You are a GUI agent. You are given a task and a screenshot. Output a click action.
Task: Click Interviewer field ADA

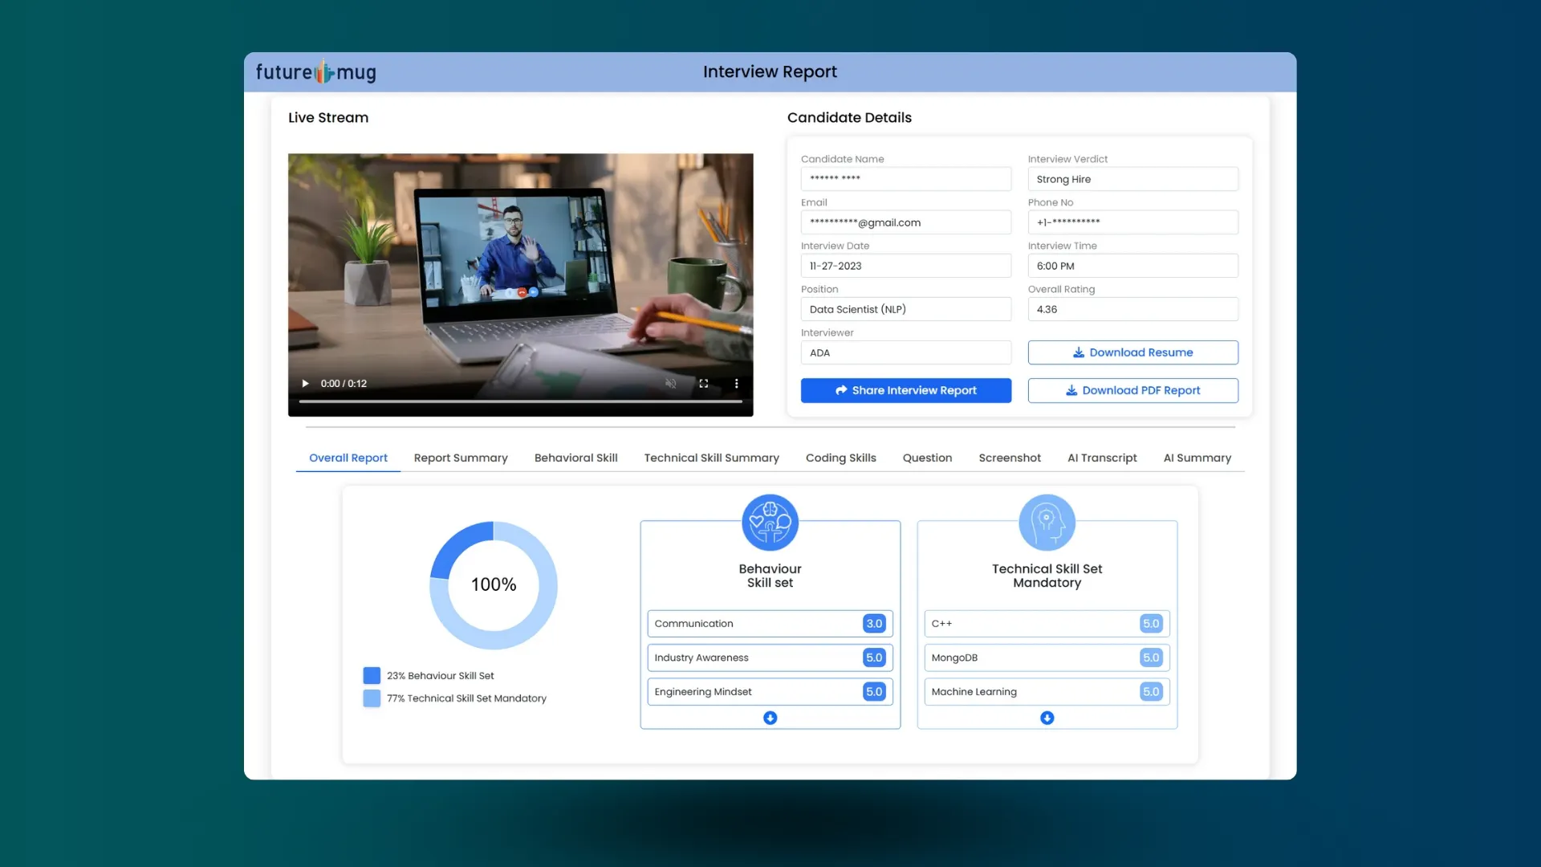pos(906,352)
